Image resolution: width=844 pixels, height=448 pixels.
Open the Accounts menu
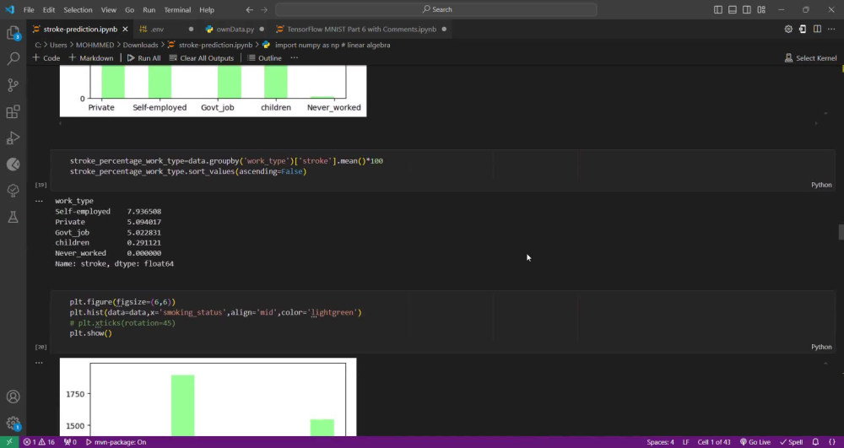[13, 397]
